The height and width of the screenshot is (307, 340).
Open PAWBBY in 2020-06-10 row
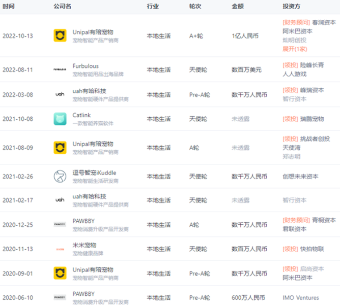click(83, 294)
